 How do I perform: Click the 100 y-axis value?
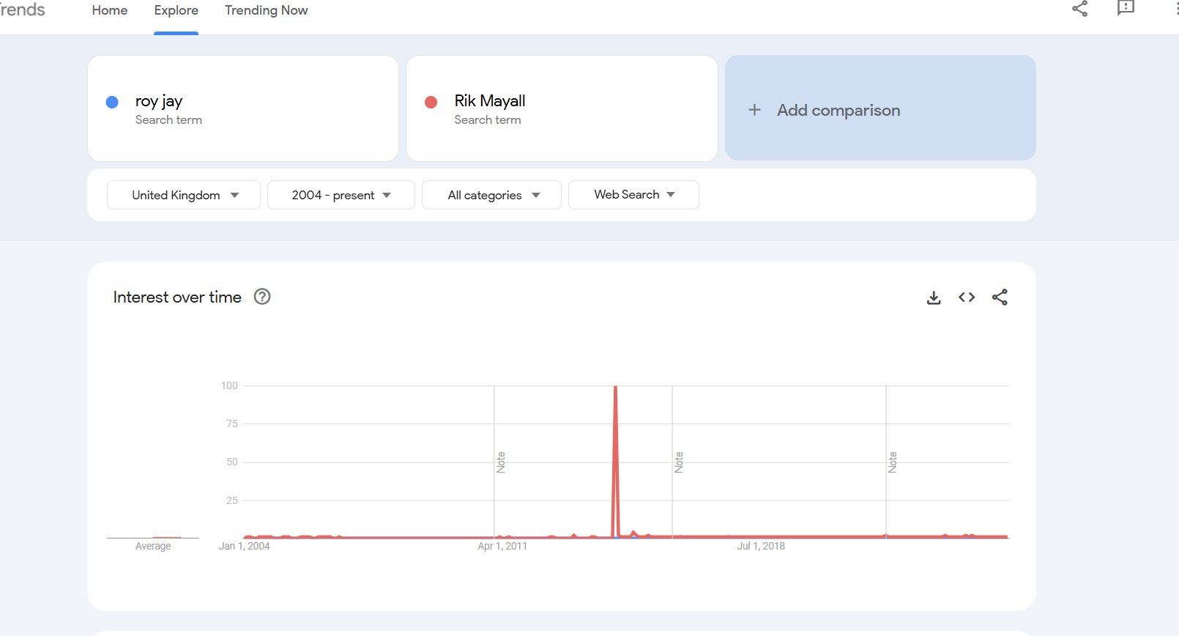229,385
